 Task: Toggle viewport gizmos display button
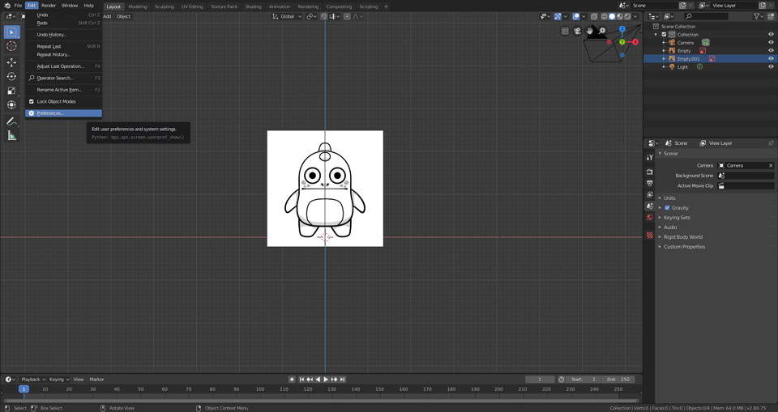click(x=558, y=16)
